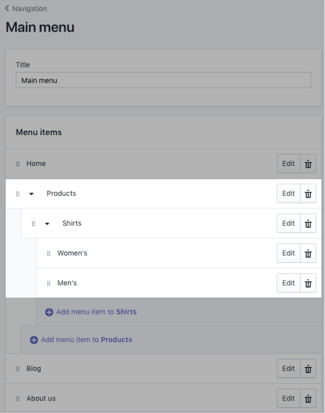Click Add menu item to Products
The image size is (325, 413).
pos(81,340)
